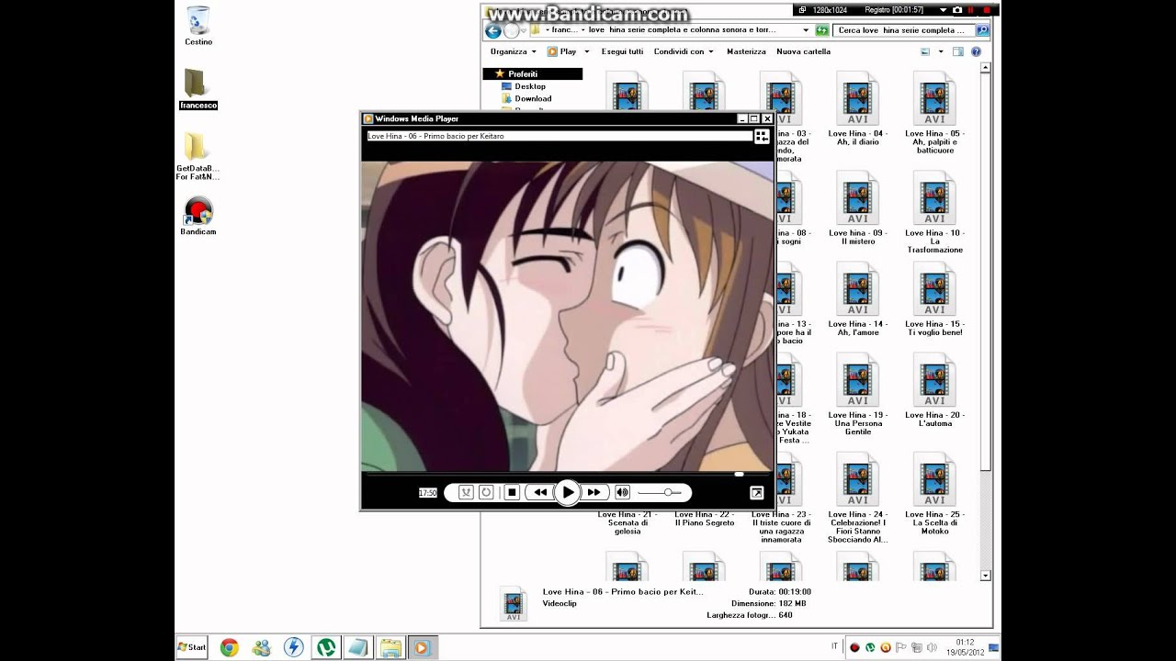1176x661 pixels.
Task: Rewind using the previous button
Action: pos(540,493)
